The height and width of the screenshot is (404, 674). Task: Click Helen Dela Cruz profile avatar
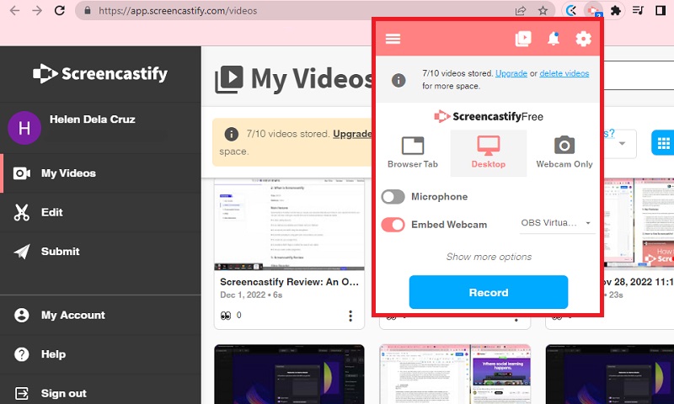pos(24,128)
